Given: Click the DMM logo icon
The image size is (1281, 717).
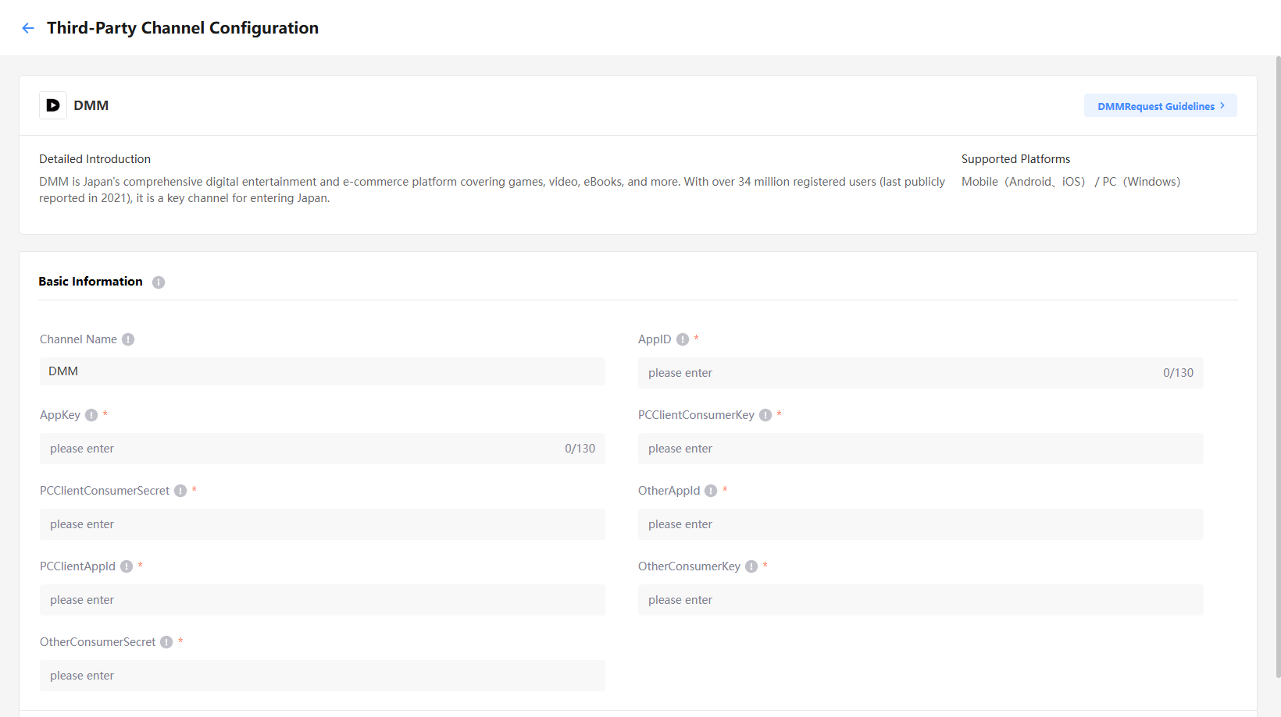Looking at the screenshot, I should click(53, 105).
